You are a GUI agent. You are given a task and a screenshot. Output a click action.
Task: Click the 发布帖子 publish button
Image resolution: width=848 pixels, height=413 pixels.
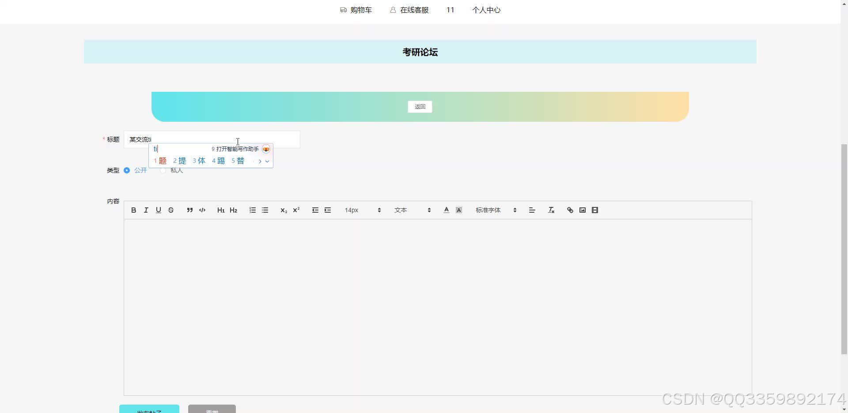pos(149,409)
